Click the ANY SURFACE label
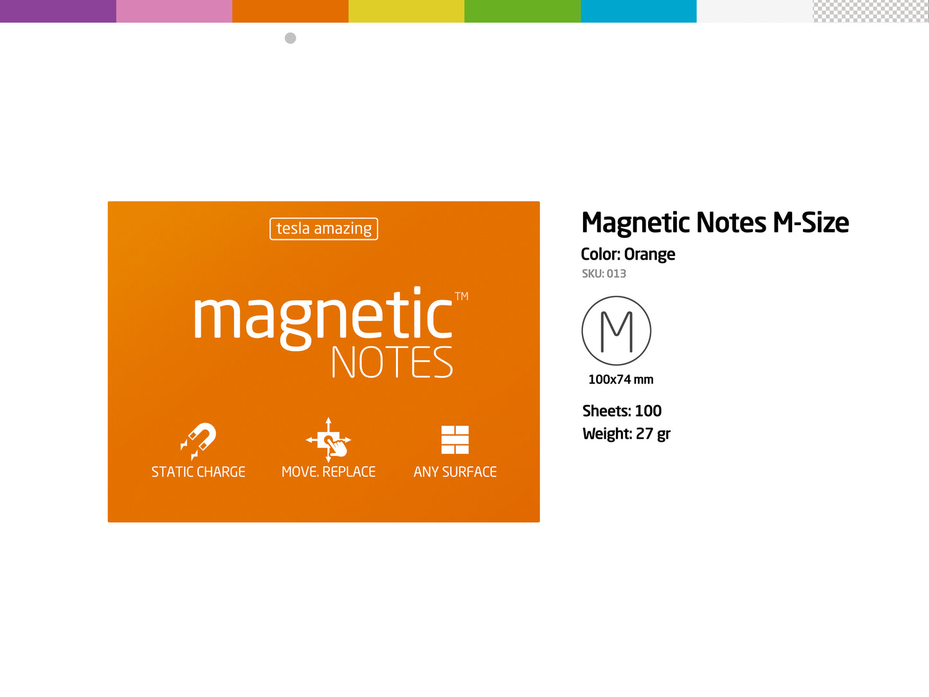 click(455, 472)
